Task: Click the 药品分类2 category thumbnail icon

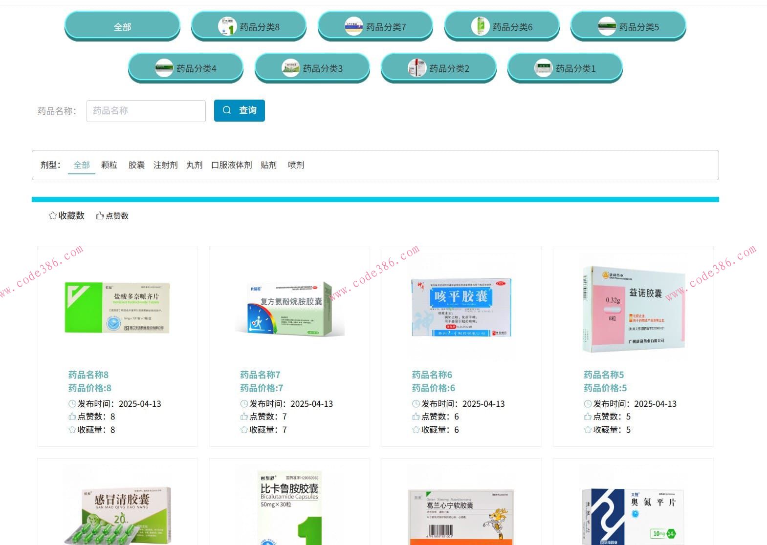Action: coord(417,68)
